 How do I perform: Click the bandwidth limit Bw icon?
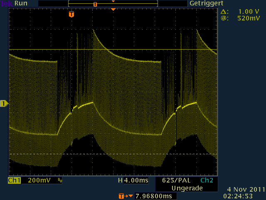(x=59, y=181)
